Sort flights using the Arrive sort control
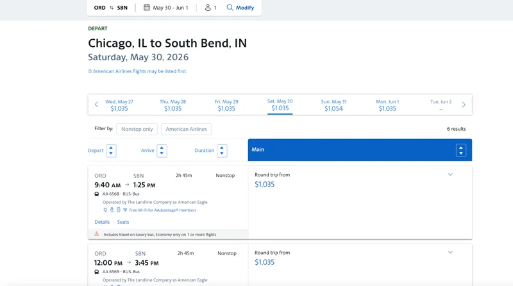This screenshot has height=286, width=513. click(162, 151)
